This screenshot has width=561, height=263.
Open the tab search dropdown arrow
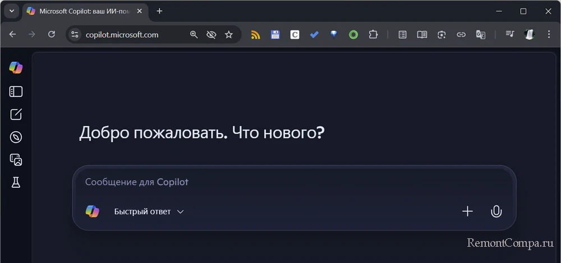tap(11, 11)
